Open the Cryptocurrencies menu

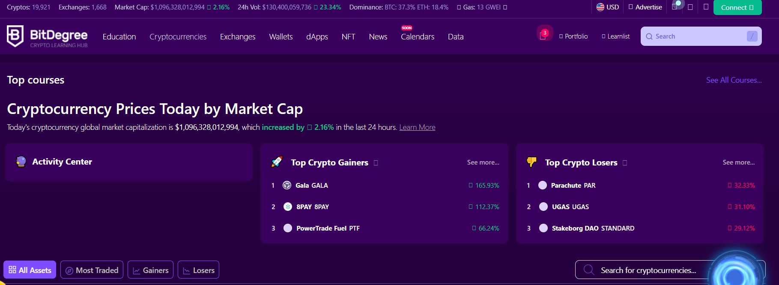[178, 36]
